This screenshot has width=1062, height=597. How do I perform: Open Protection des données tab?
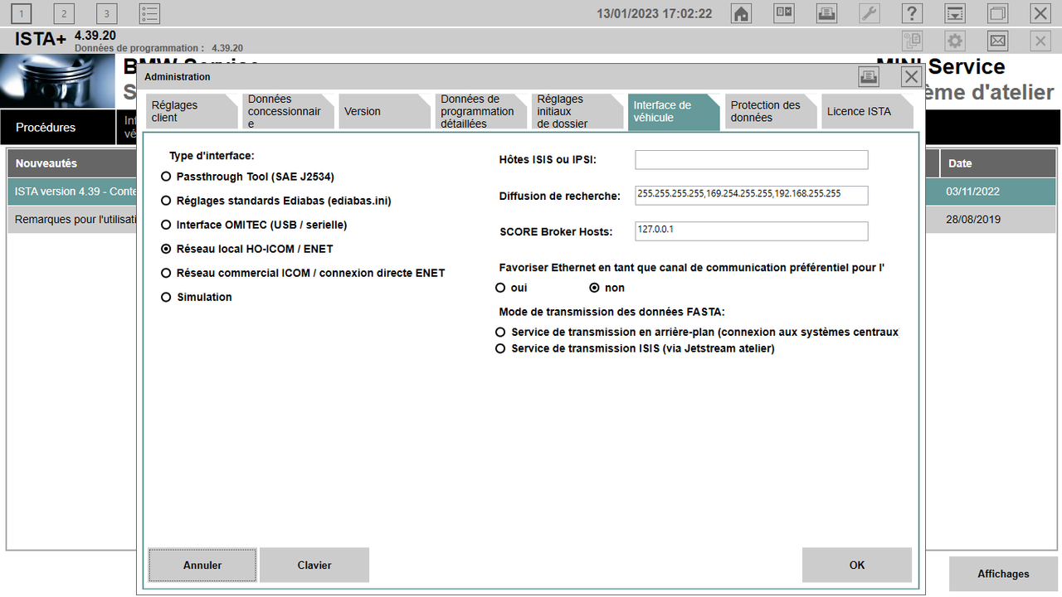click(x=770, y=112)
